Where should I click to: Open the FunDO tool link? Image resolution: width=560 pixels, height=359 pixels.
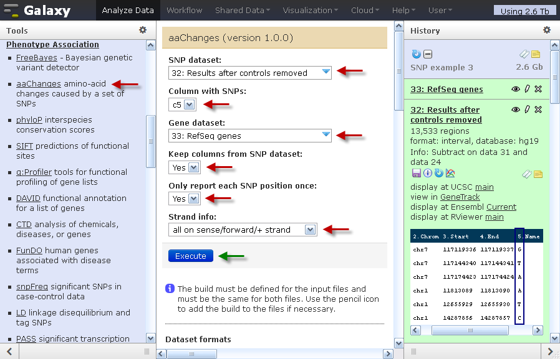29,250
